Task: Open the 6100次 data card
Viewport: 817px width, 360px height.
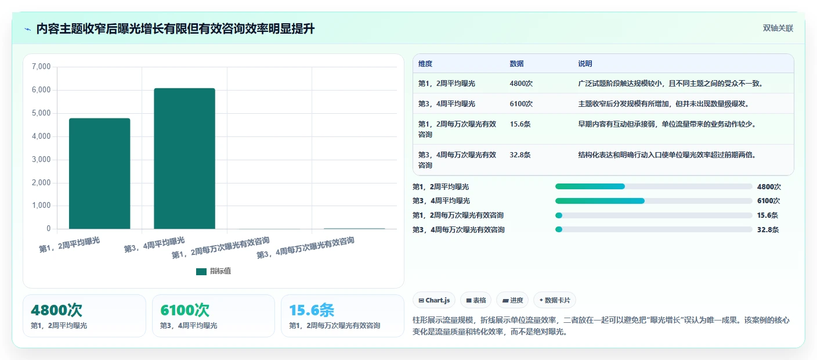Action: (214, 316)
